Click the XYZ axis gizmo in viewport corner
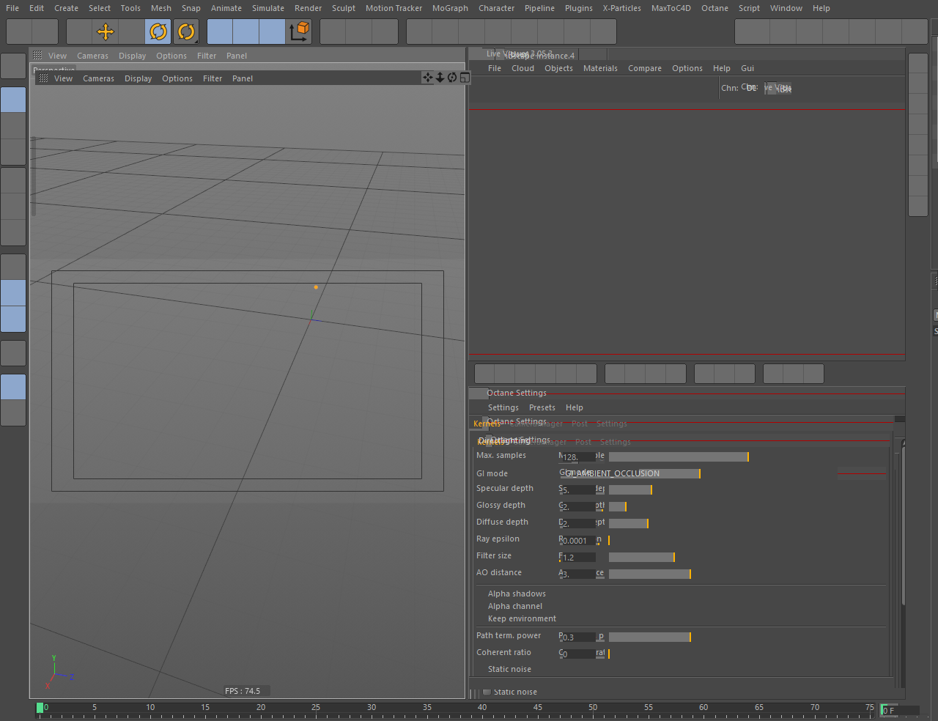Viewport: 938px width, 721px height. tap(59, 673)
